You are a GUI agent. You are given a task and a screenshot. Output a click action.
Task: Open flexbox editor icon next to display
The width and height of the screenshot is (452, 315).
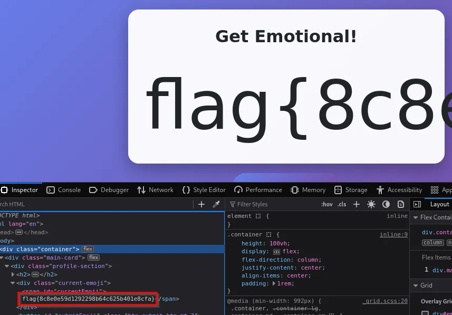pyautogui.click(x=276, y=252)
